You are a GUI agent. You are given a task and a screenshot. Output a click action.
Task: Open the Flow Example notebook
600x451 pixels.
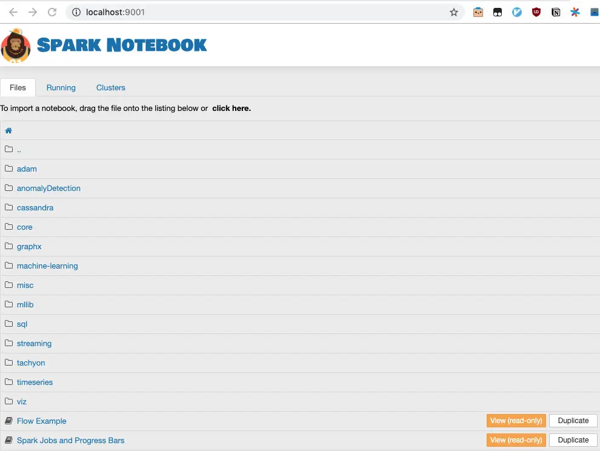42,421
